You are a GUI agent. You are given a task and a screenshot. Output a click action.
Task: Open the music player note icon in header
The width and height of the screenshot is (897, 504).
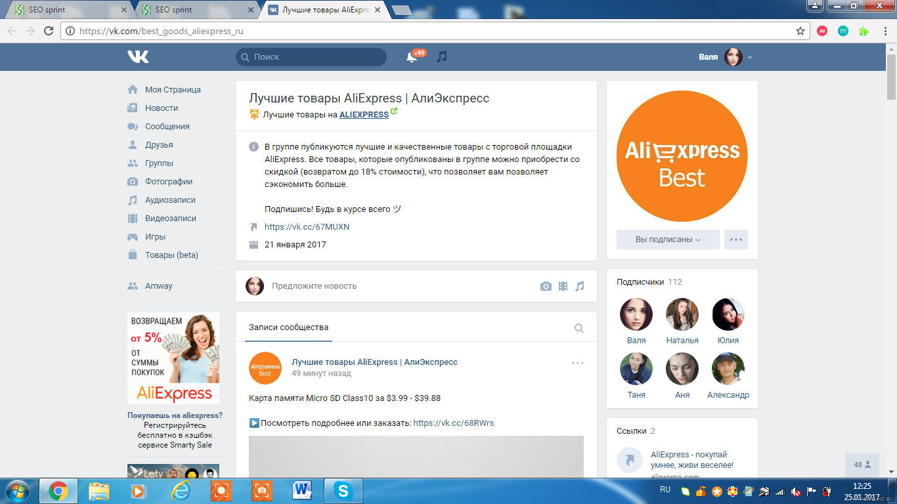tap(442, 57)
